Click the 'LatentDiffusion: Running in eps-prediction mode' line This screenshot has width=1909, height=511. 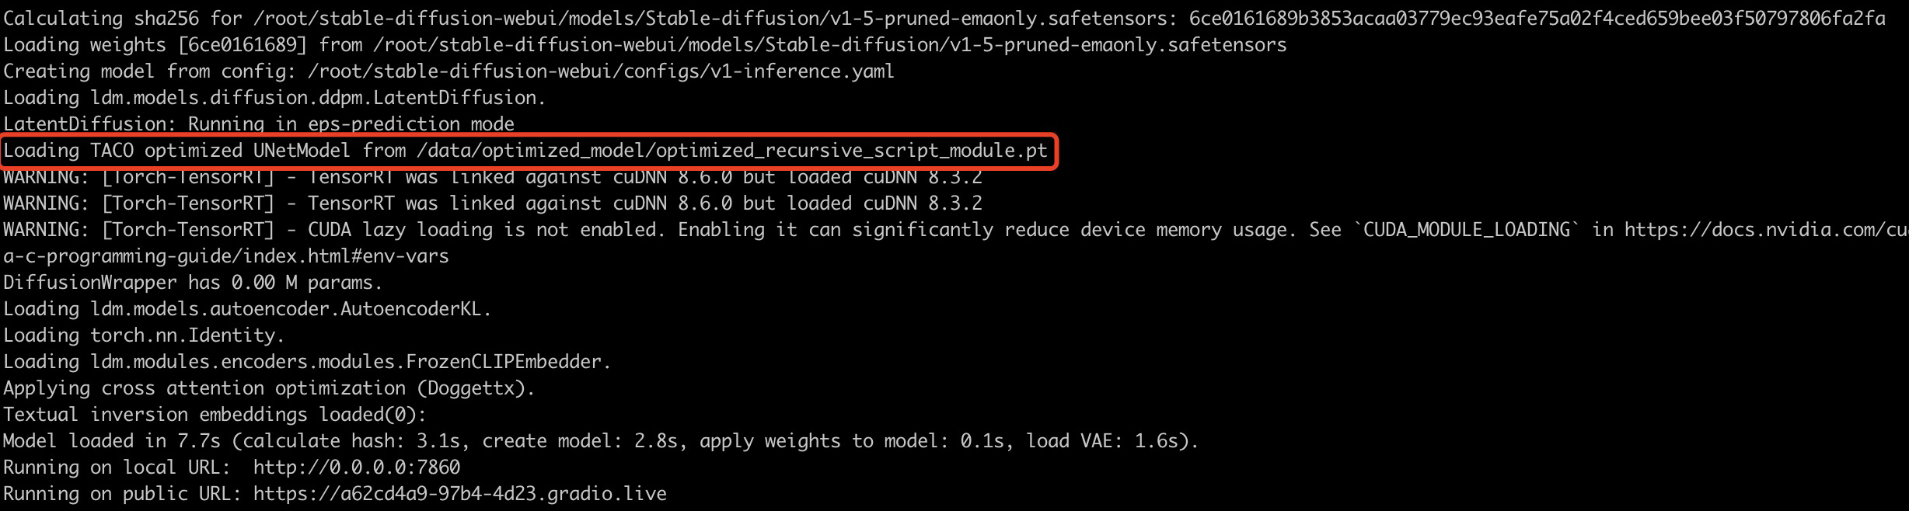pos(259,124)
